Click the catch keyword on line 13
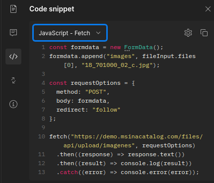 (x=69, y=172)
